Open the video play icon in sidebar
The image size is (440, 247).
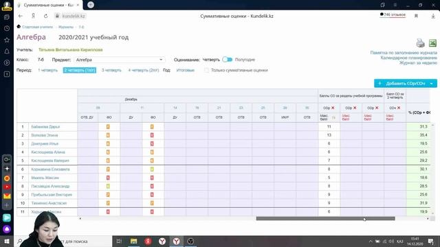click(x=7, y=62)
